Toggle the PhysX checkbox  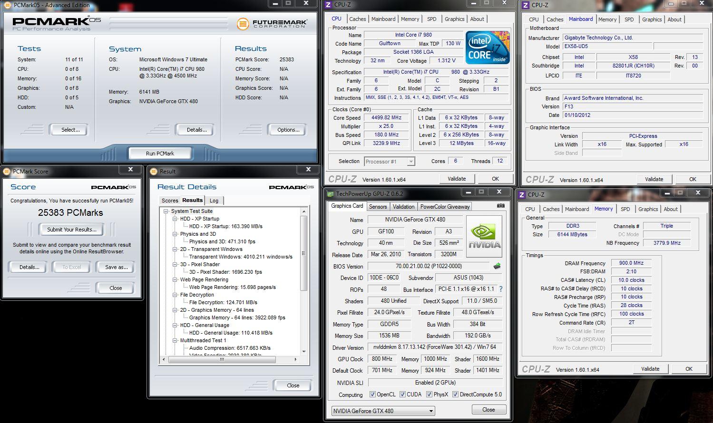coord(429,394)
